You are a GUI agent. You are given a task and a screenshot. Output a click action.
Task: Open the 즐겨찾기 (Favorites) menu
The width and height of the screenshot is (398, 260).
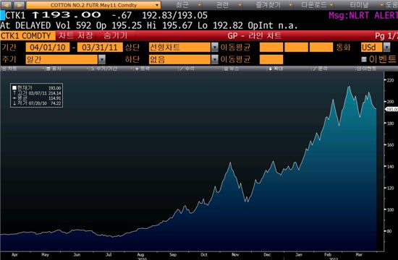click(x=268, y=5)
